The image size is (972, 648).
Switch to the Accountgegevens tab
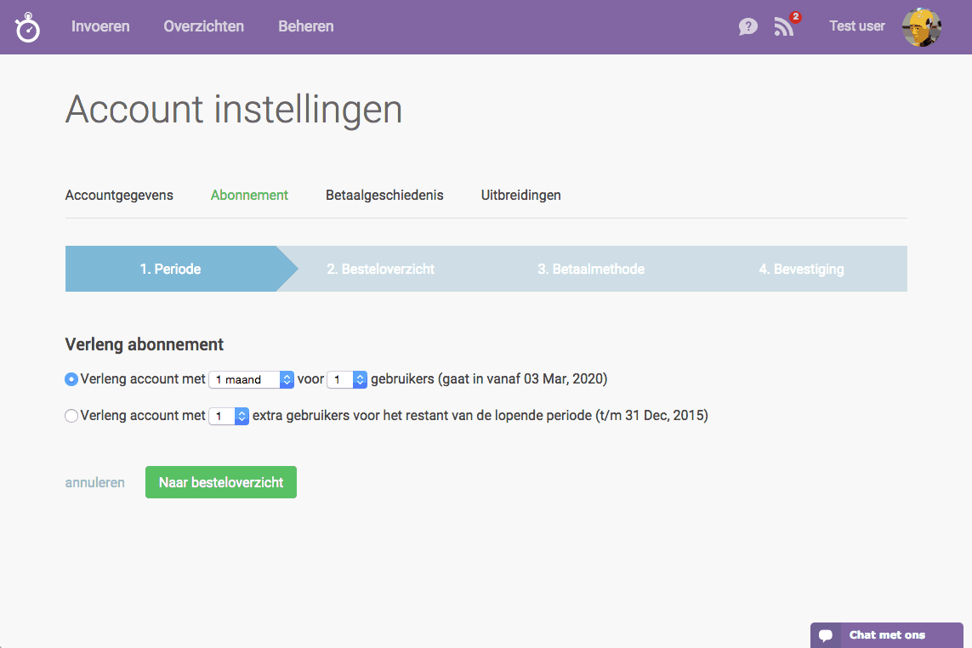point(119,196)
